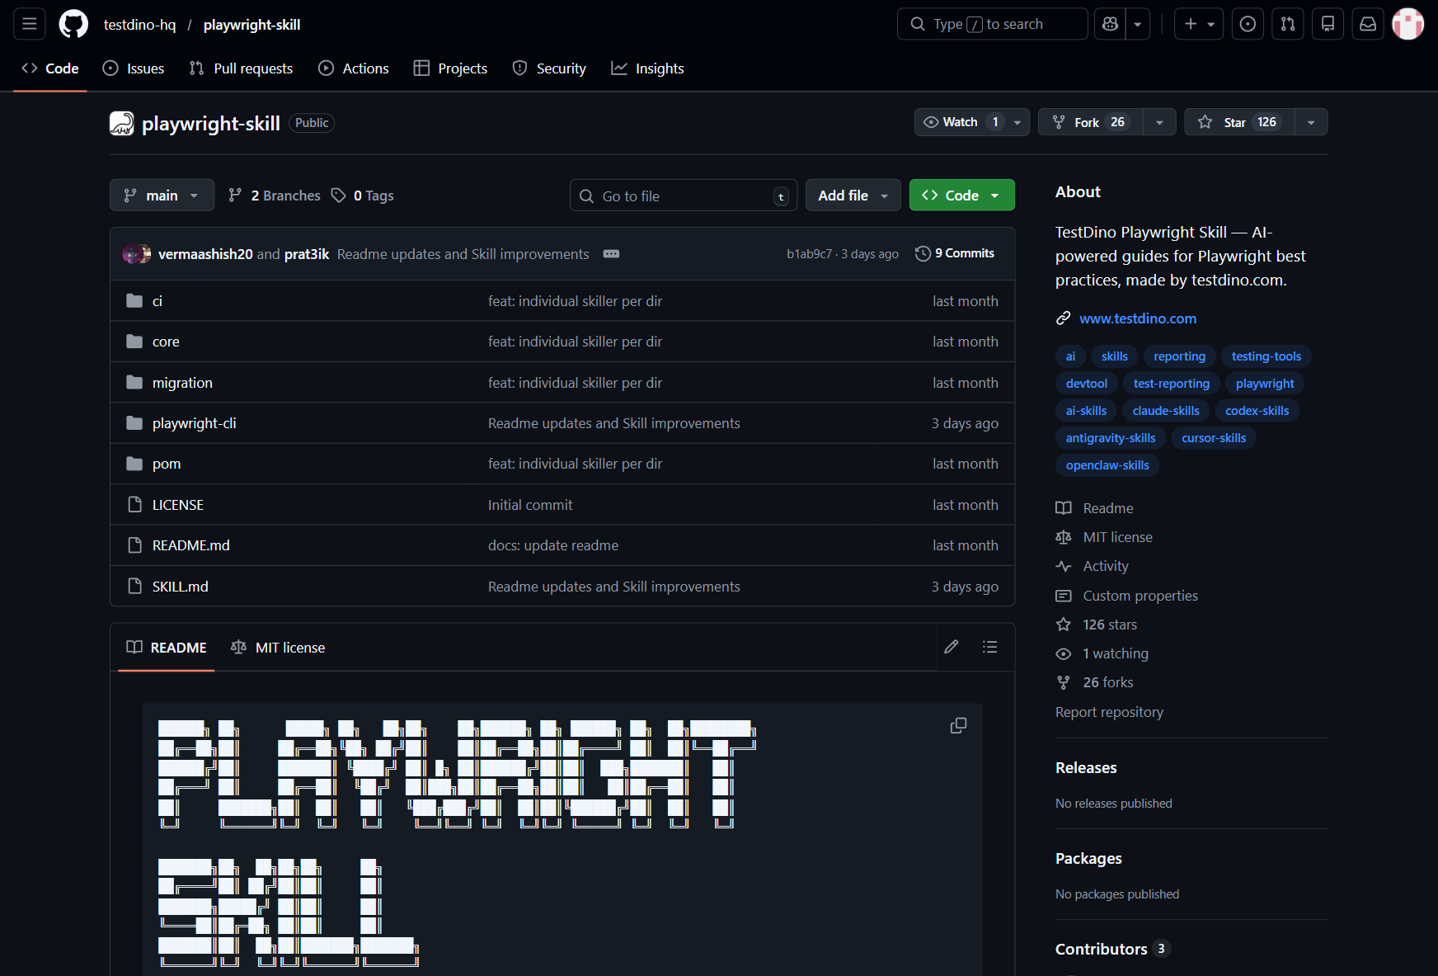Open your profile avatar menu
The width and height of the screenshot is (1438, 976).
point(1407,24)
